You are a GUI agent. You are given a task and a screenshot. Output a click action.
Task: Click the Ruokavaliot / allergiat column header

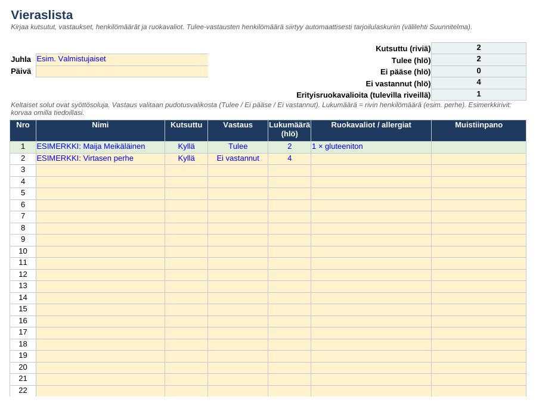pos(371,130)
